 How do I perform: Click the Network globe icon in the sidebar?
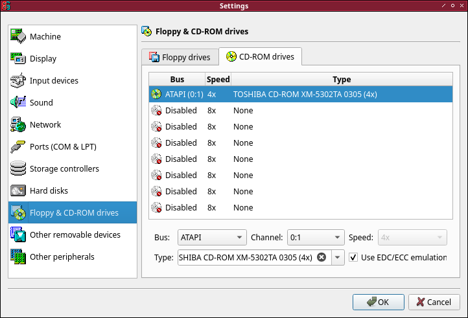(x=18, y=124)
